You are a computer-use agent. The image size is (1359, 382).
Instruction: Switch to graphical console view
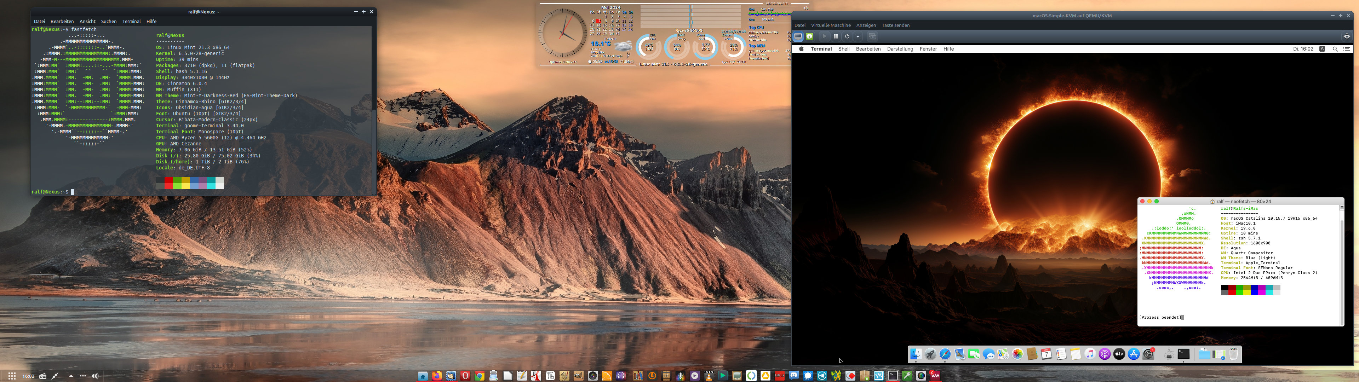click(798, 36)
